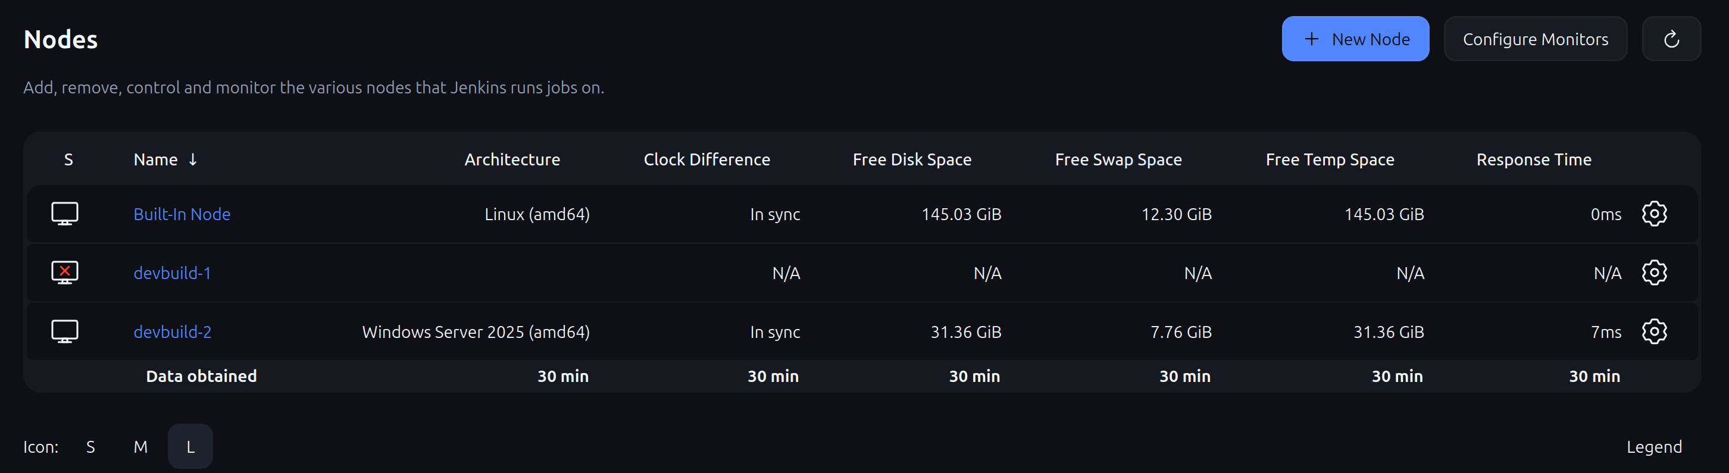
Task: Click the refresh status icon button
Action: coord(1671,39)
